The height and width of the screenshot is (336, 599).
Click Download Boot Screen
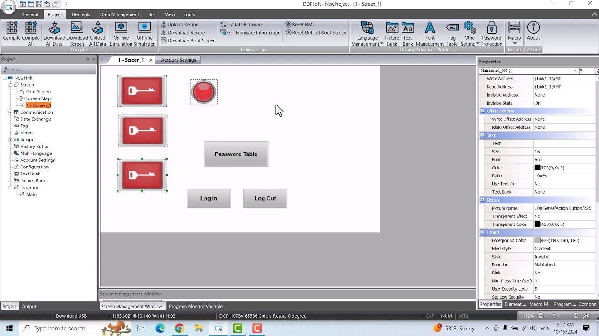[x=188, y=41]
